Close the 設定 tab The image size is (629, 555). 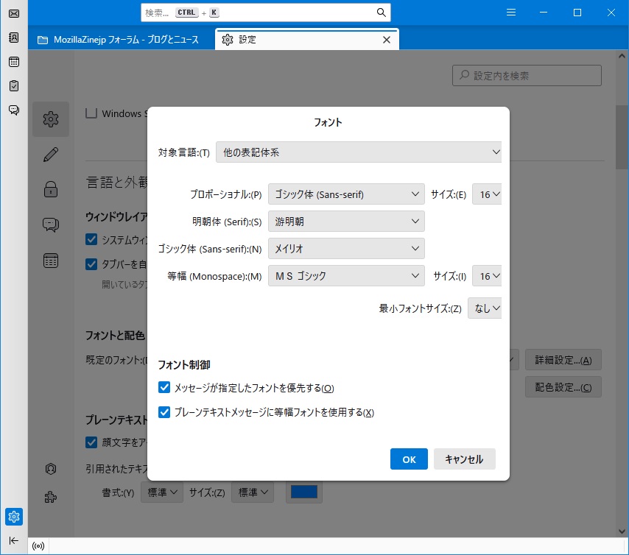(387, 40)
